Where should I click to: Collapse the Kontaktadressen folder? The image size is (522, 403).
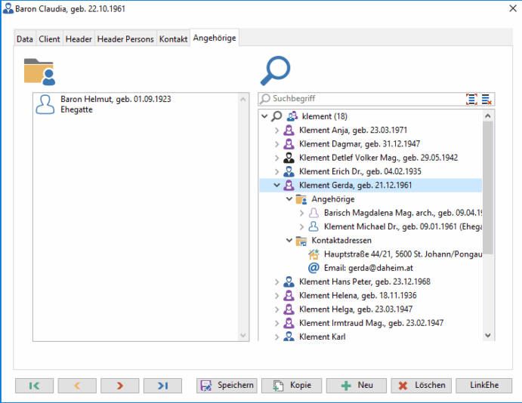click(289, 241)
